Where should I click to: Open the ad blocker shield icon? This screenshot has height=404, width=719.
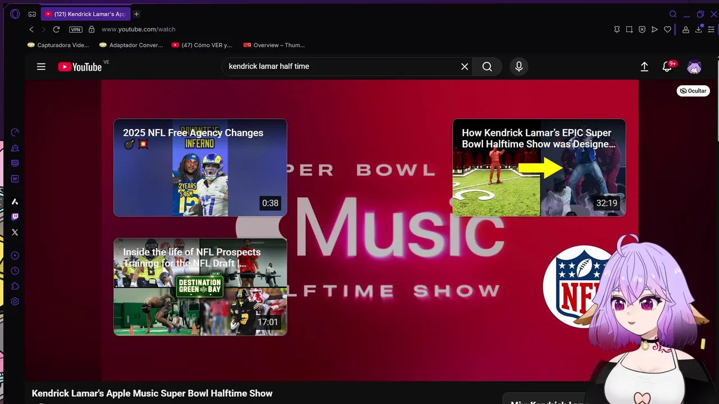642,29
